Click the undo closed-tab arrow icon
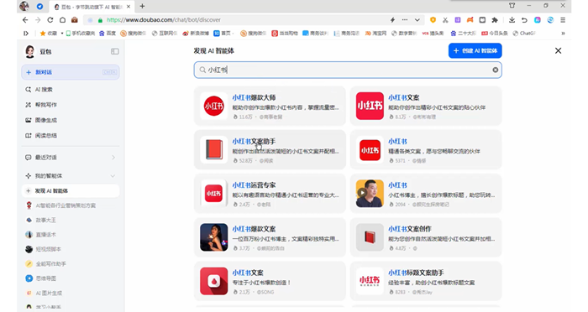Viewport: 588px width, 312px height. pos(524,20)
